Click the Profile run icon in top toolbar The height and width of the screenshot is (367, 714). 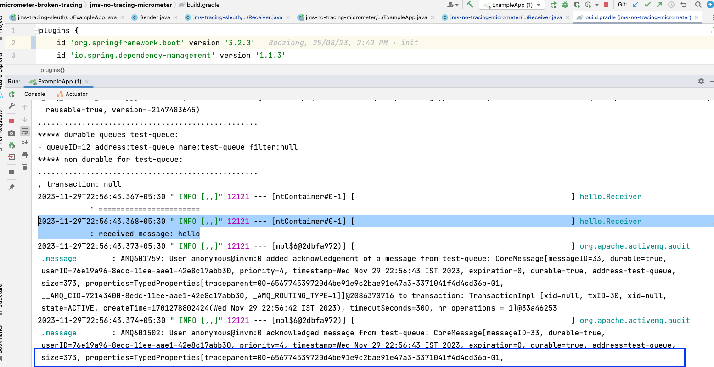coord(588,5)
